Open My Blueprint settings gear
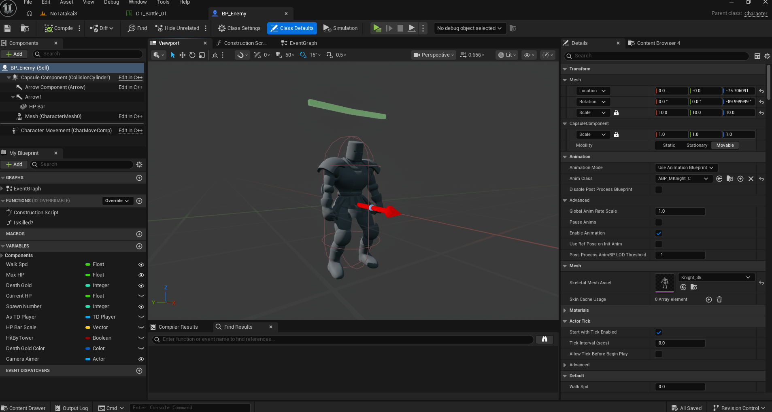Screen dimensions: 772x412 click(139, 165)
